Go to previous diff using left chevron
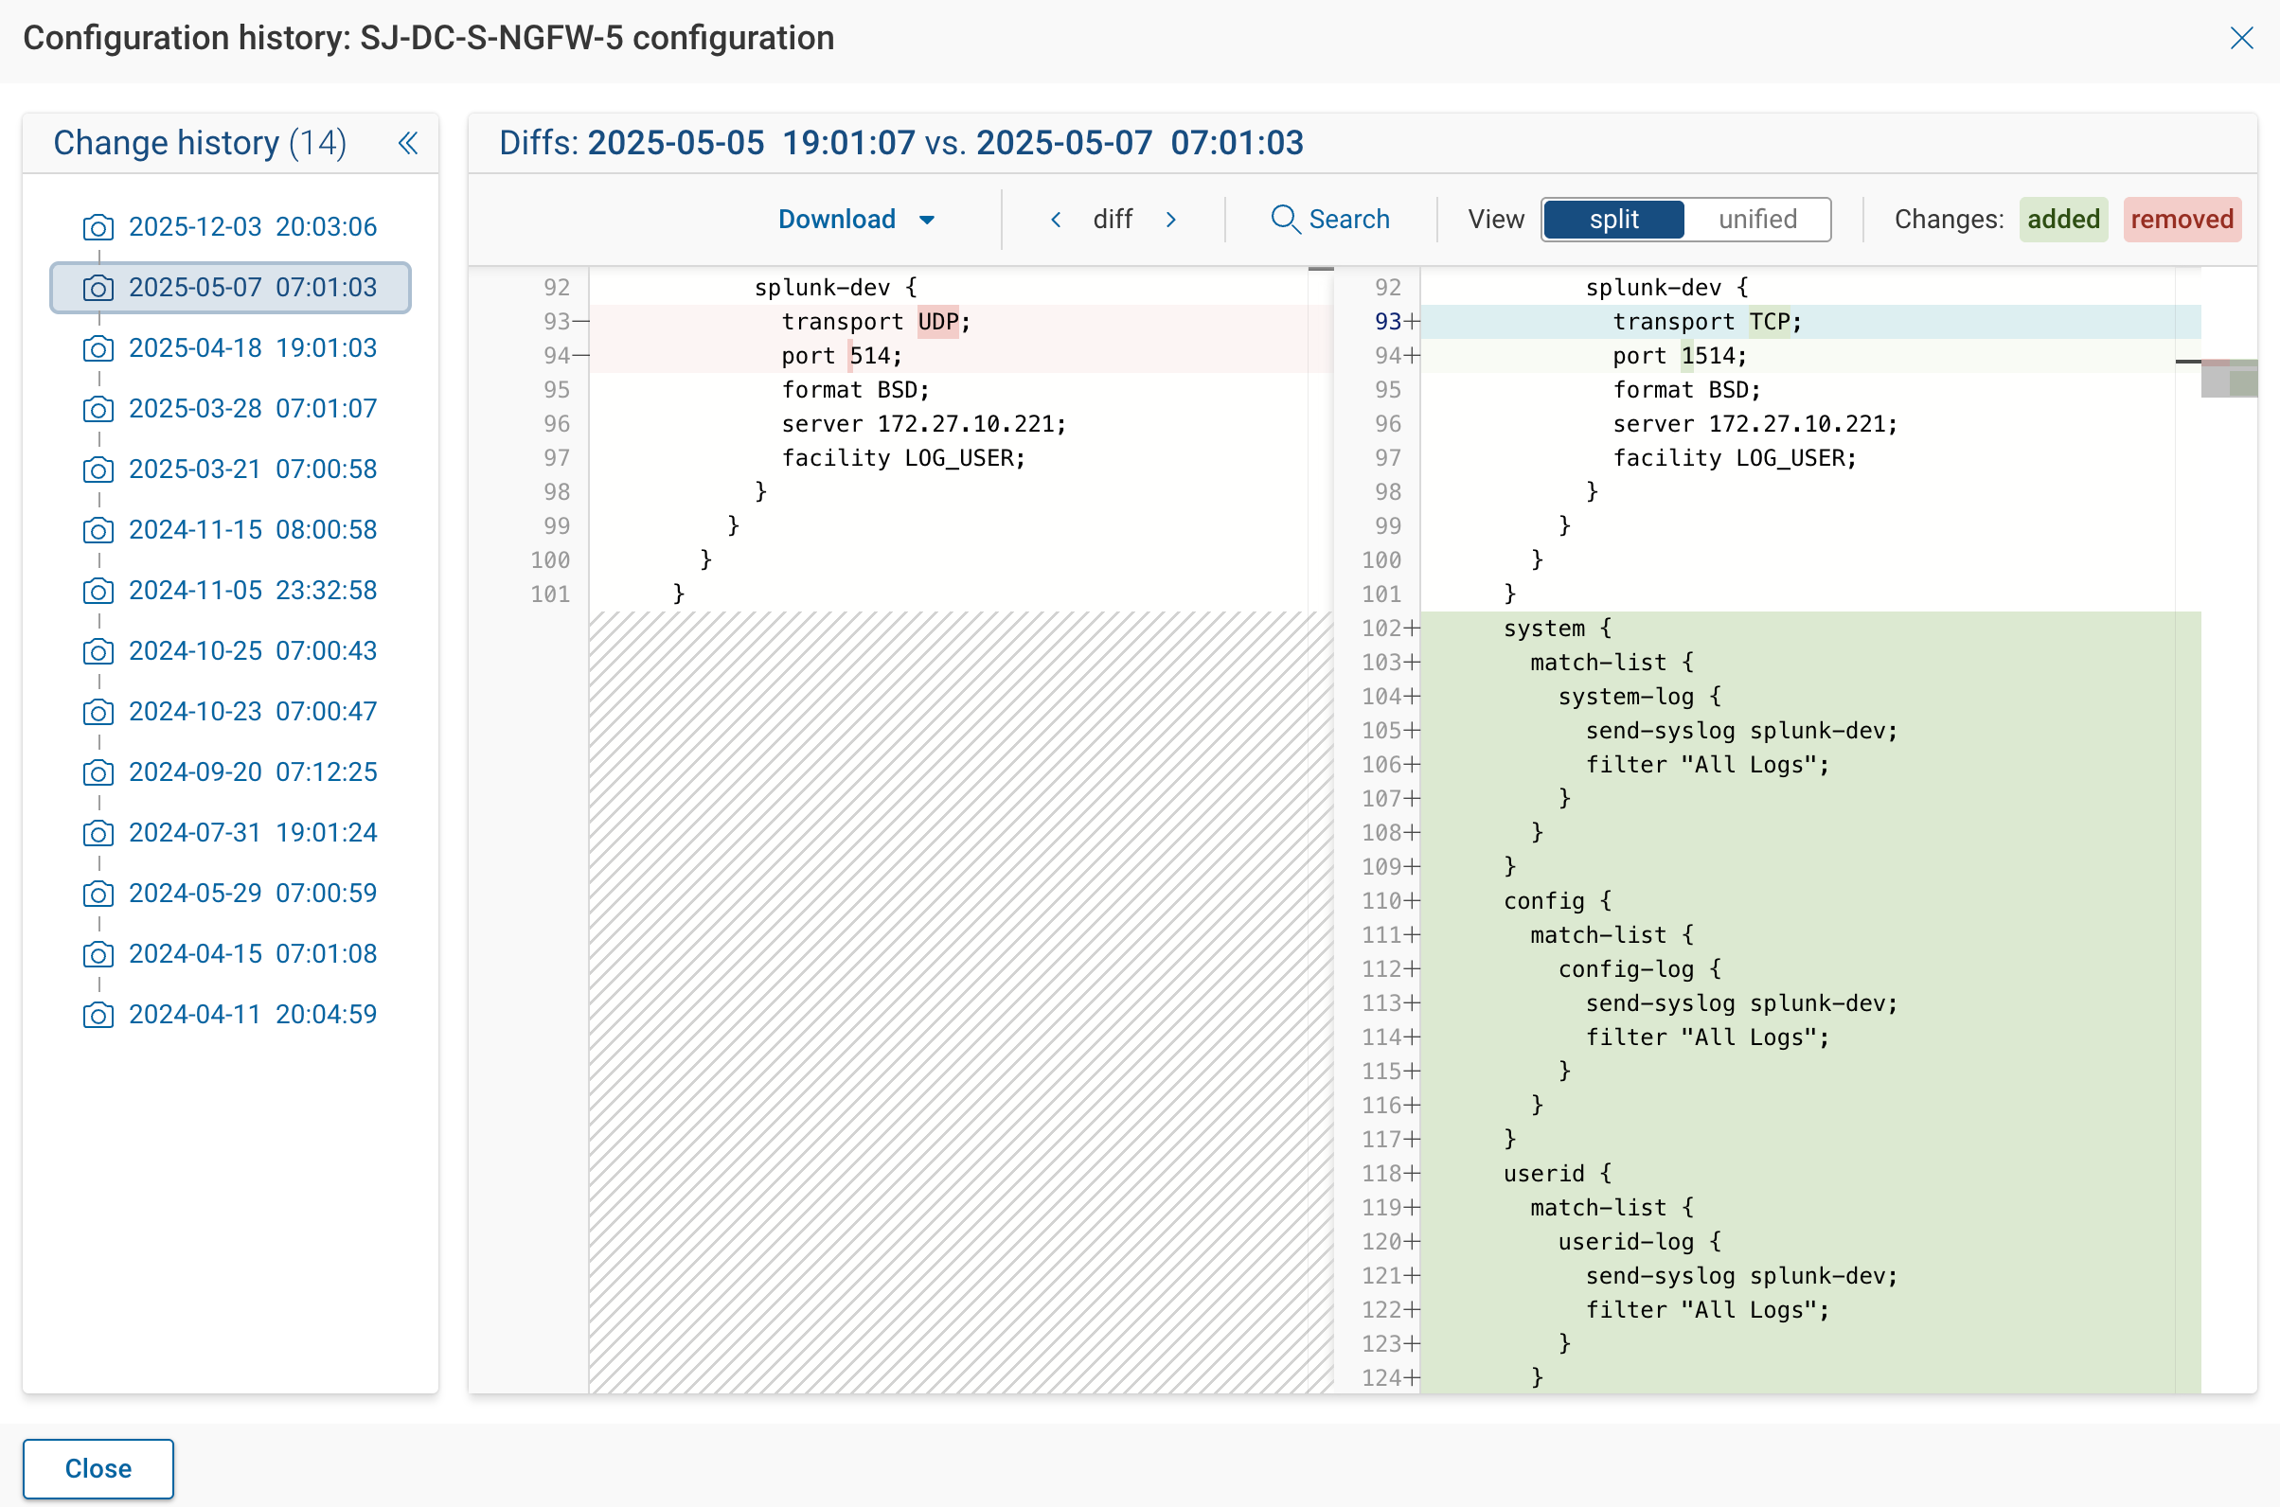The image size is (2280, 1507). click(x=1055, y=219)
